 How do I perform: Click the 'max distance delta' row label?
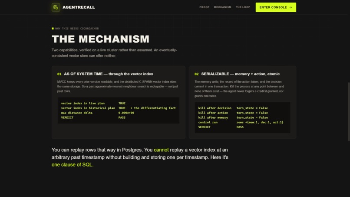[x=77, y=113]
